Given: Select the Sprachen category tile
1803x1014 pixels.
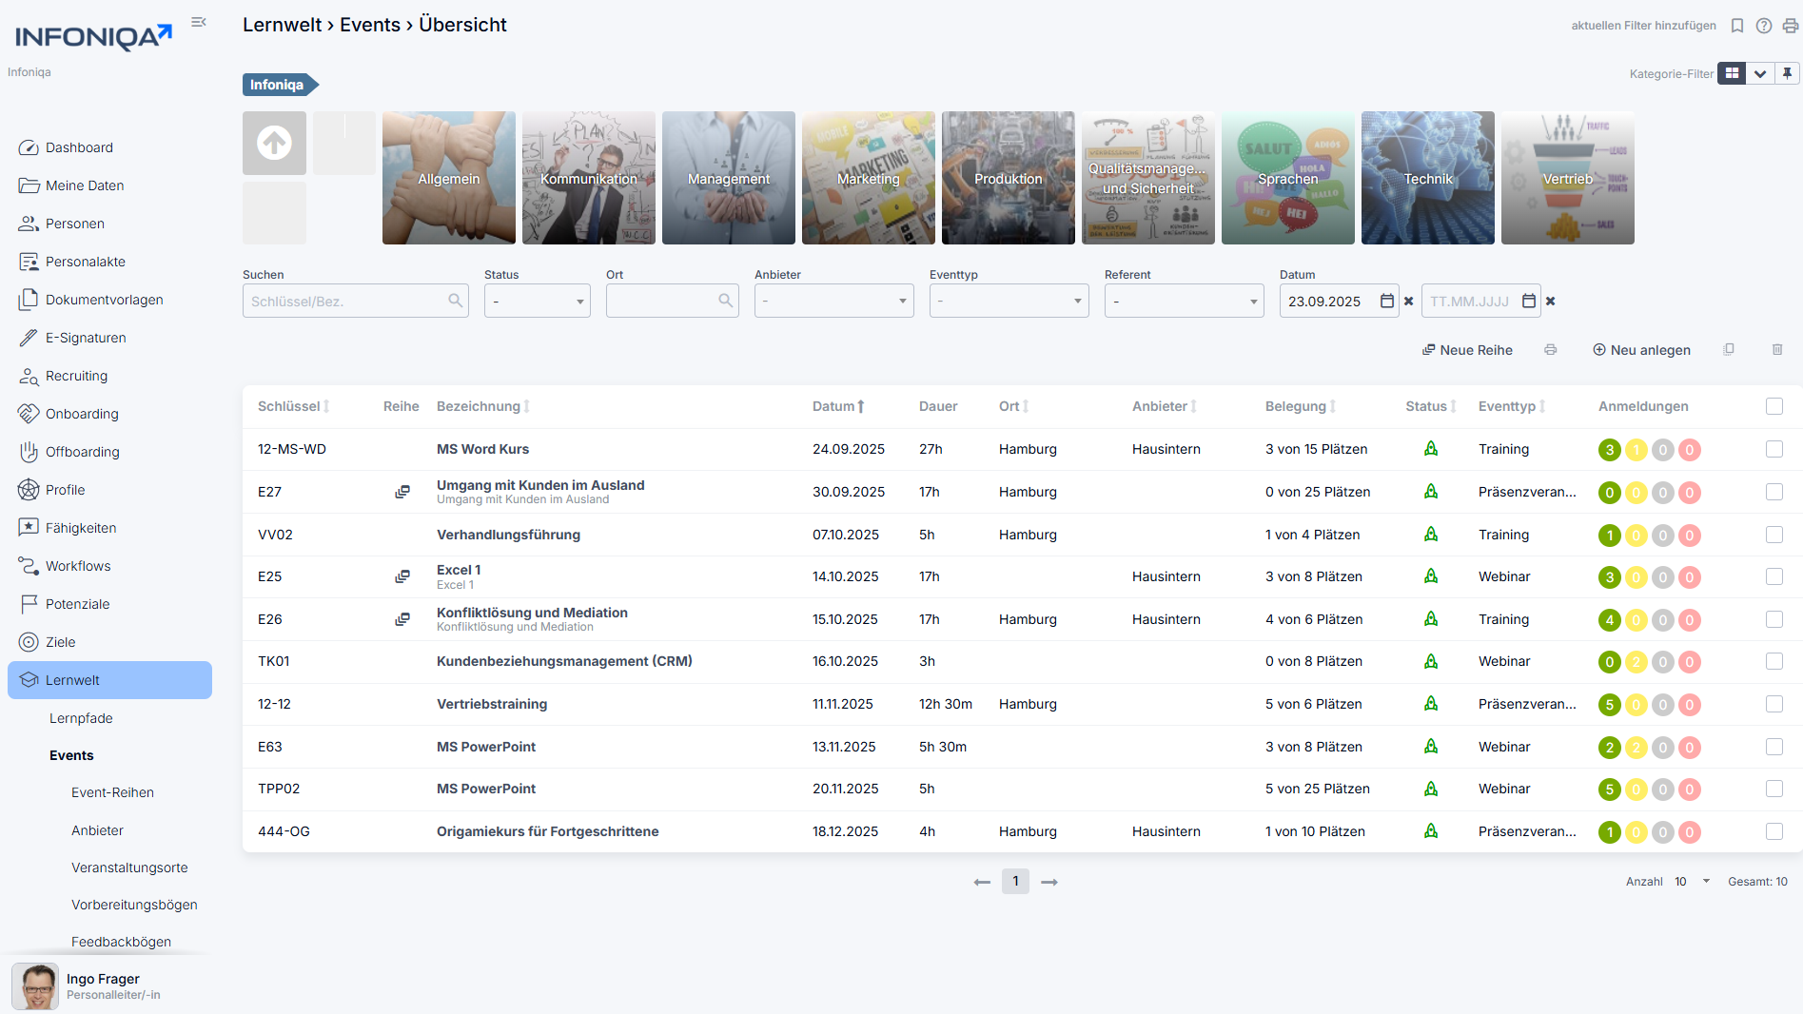Looking at the screenshot, I should 1287,178.
